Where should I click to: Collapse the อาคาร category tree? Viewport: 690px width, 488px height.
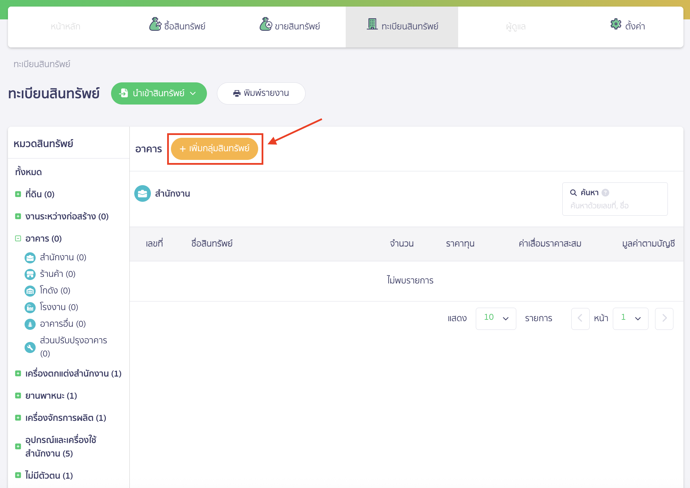pos(18,238)
